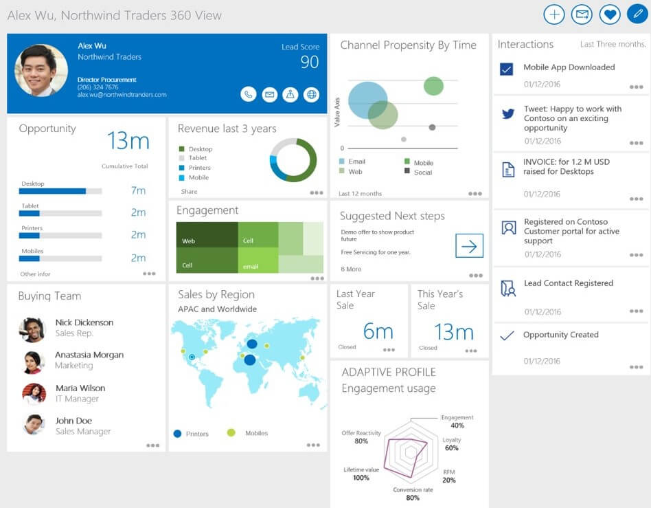Click the Desktop green legend swatch in Revenue
The height and width of the screenshot is (508, 651).
[x=181, y=148]
